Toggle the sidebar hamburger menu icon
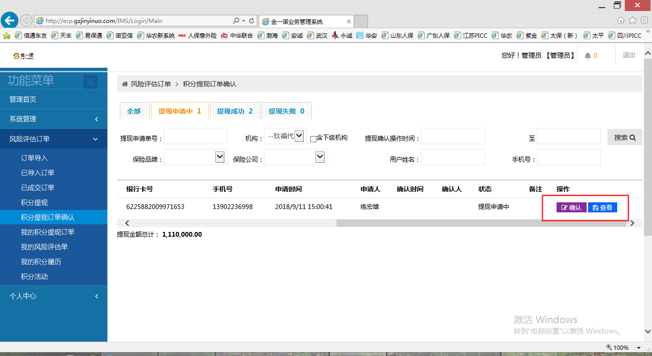This screenshot has height=356, width=652. 90,82
